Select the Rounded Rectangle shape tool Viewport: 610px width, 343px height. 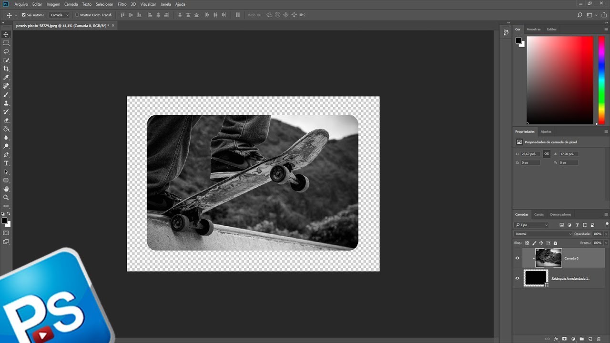(6, 180)
